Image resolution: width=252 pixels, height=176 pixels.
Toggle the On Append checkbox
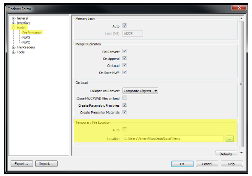pos(125,58)
